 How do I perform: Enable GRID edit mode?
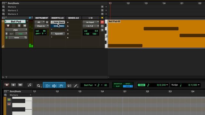click(128, 86)
